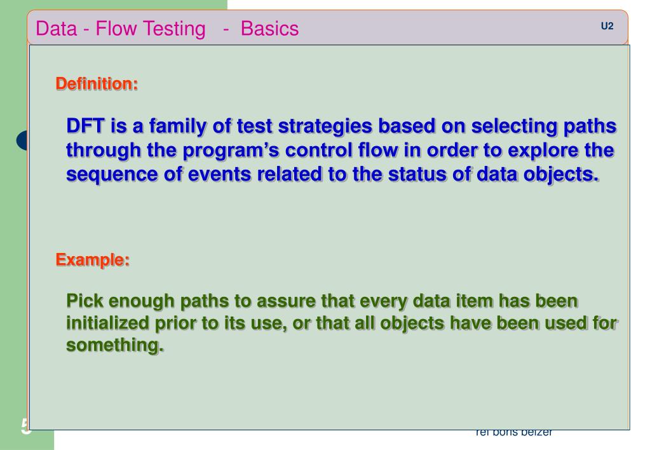The image size is (650, 450).
Task: Click the line through the program's control flow
Action: 340,151
